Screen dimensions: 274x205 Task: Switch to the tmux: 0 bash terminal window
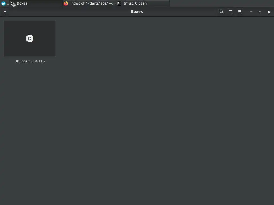coord(143,3)
